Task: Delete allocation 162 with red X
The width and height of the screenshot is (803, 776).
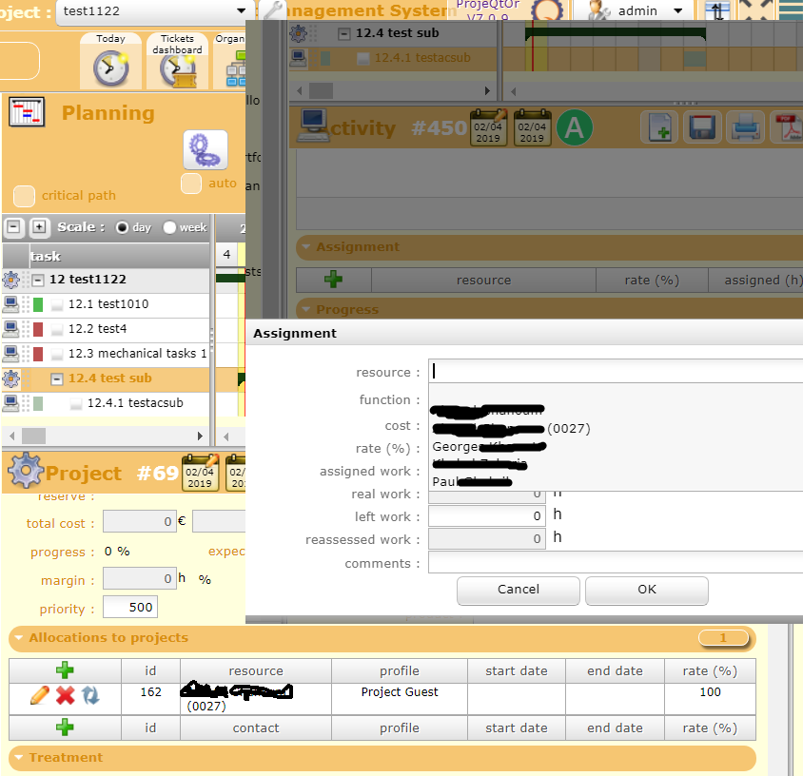Action: tap(65, 695)
